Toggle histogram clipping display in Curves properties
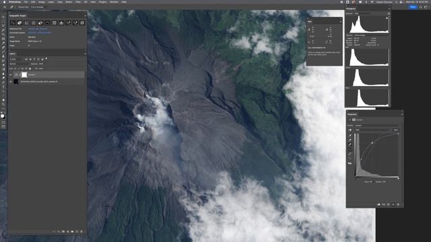The width and height of the screenshot is (431, 242). click(x=350, y=163)
